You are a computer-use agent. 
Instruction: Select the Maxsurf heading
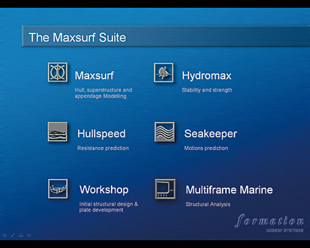94,76
